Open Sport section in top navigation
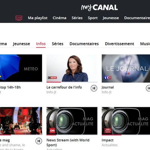Viewport: 150px width, 150px height. point(93,18)
